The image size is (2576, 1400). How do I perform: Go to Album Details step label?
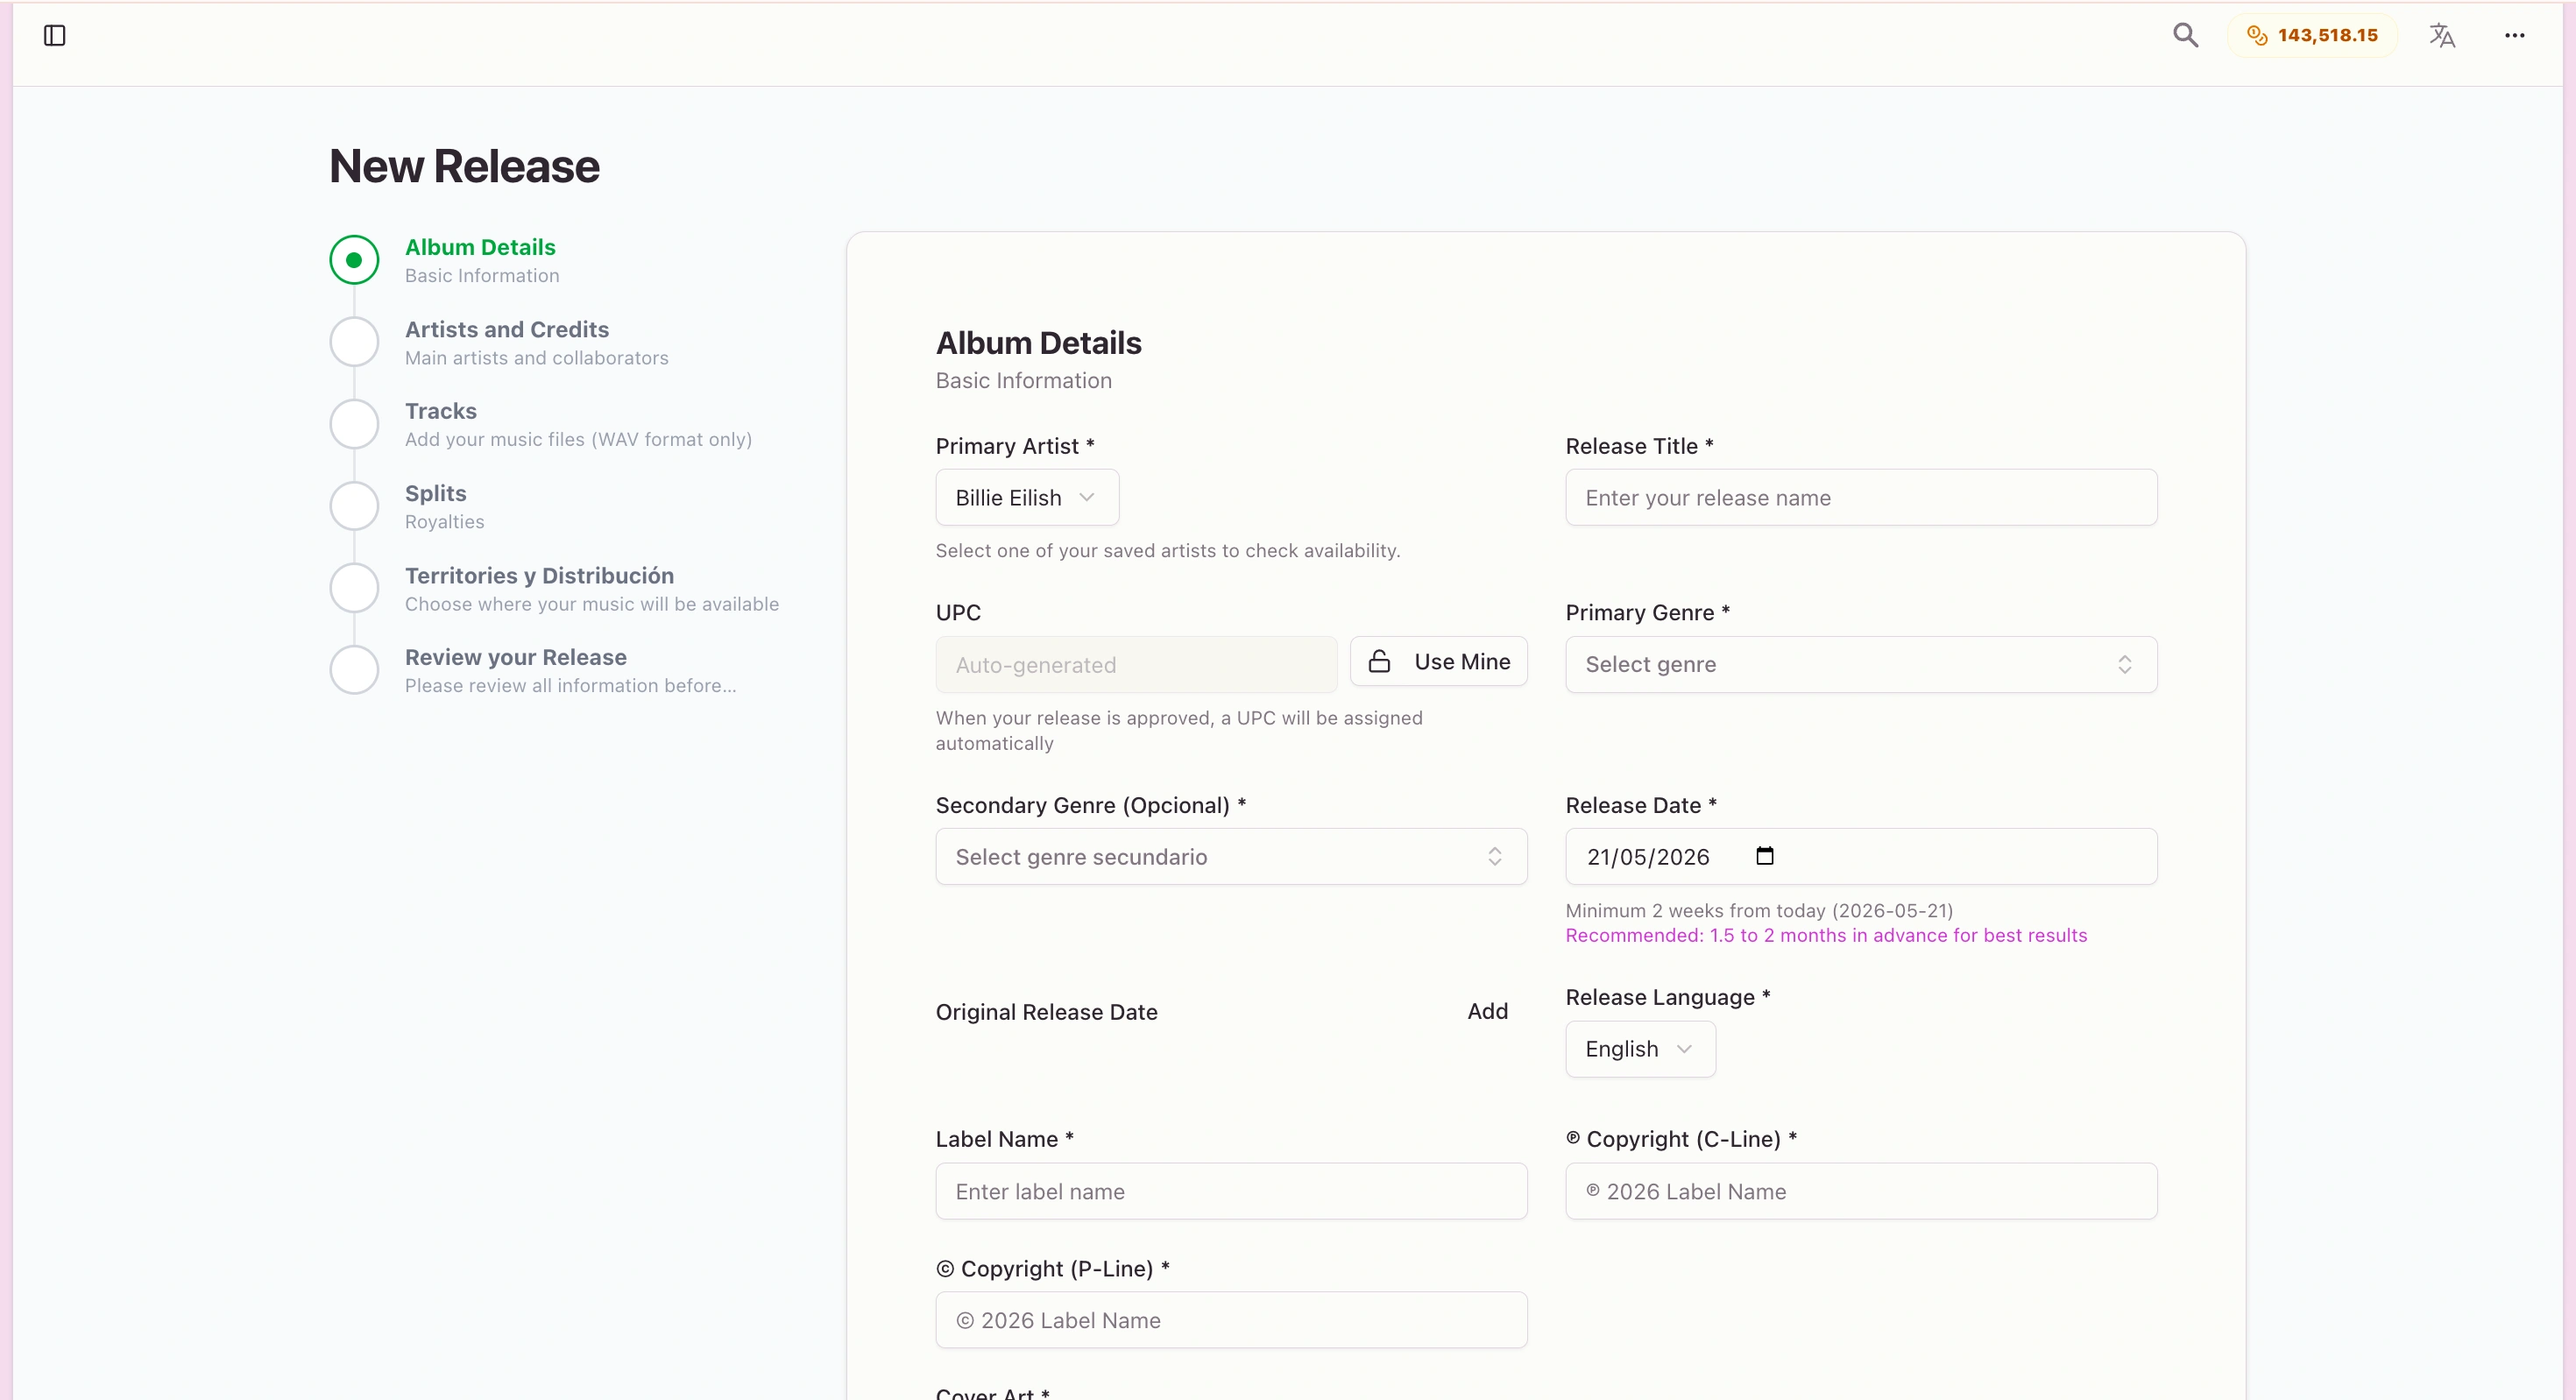point(480,247)
